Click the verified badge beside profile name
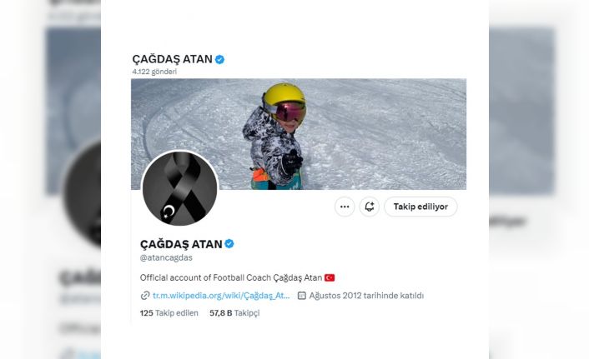589x359 pixels. 229,244
